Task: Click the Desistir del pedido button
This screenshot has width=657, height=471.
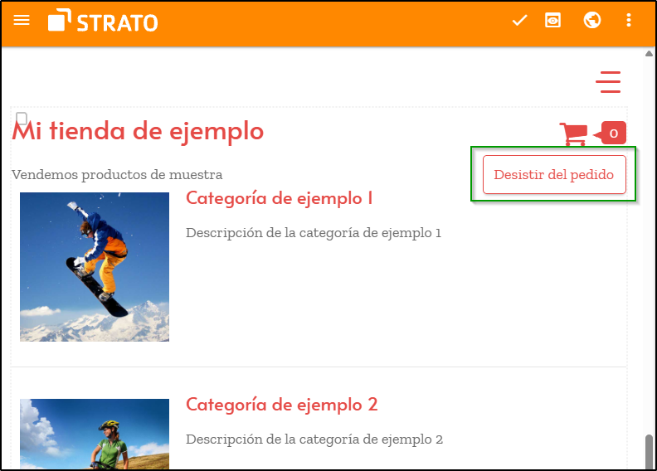Action: pyautogui.click(x=554, y=175)
